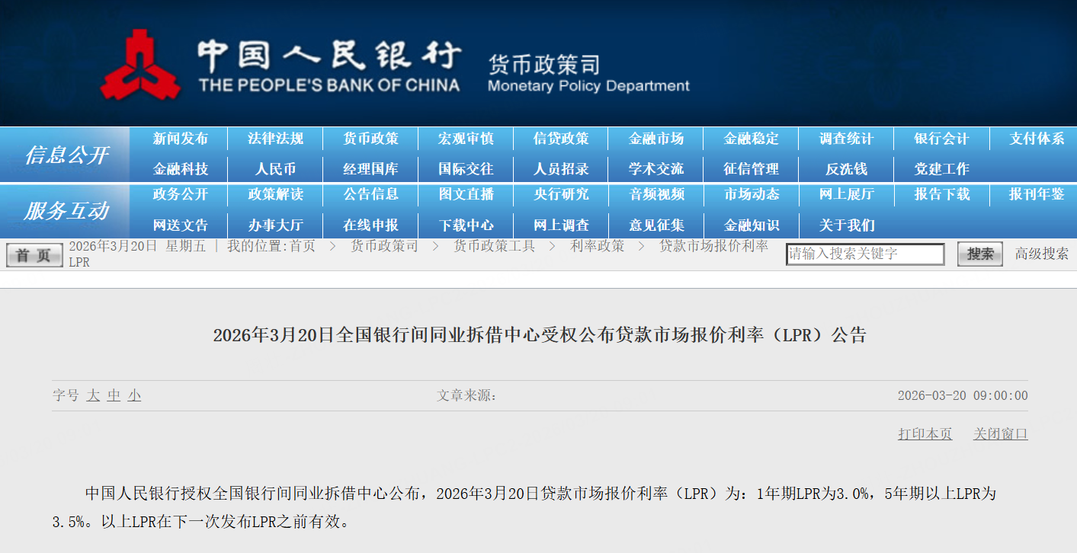Select 货币政策 in the navigation bar
1077x553 pixels.
coord(370,139)
